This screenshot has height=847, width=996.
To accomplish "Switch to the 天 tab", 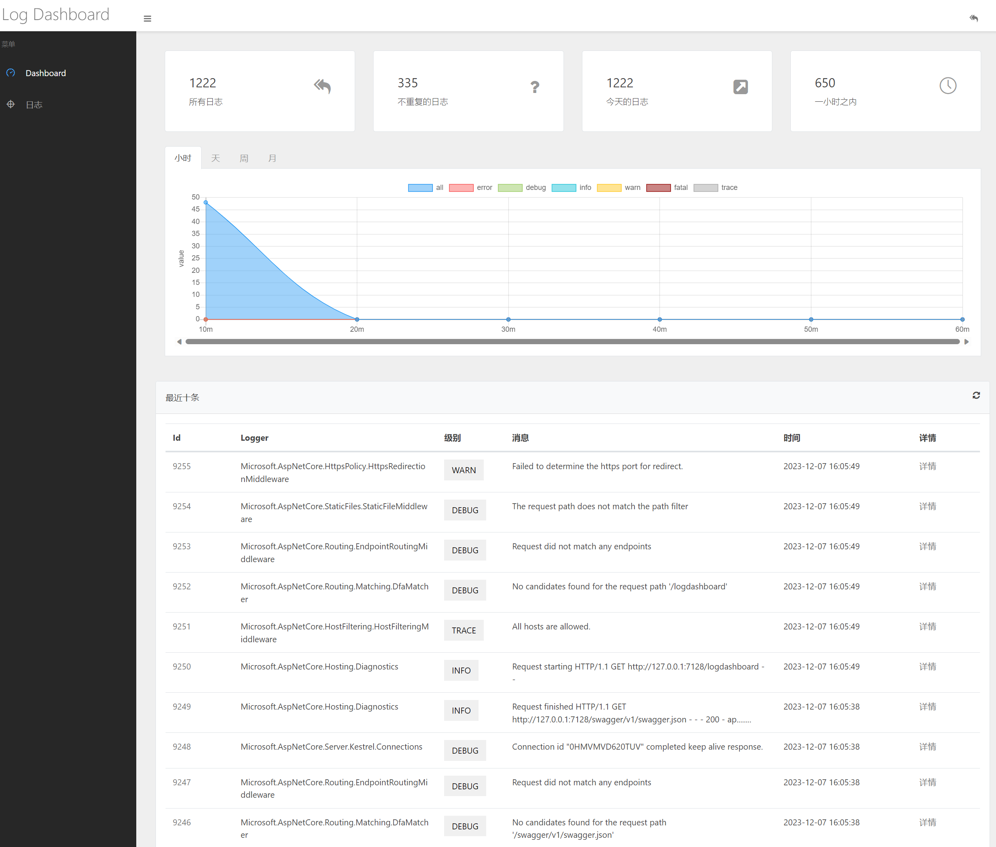I will tap(216, 158).
